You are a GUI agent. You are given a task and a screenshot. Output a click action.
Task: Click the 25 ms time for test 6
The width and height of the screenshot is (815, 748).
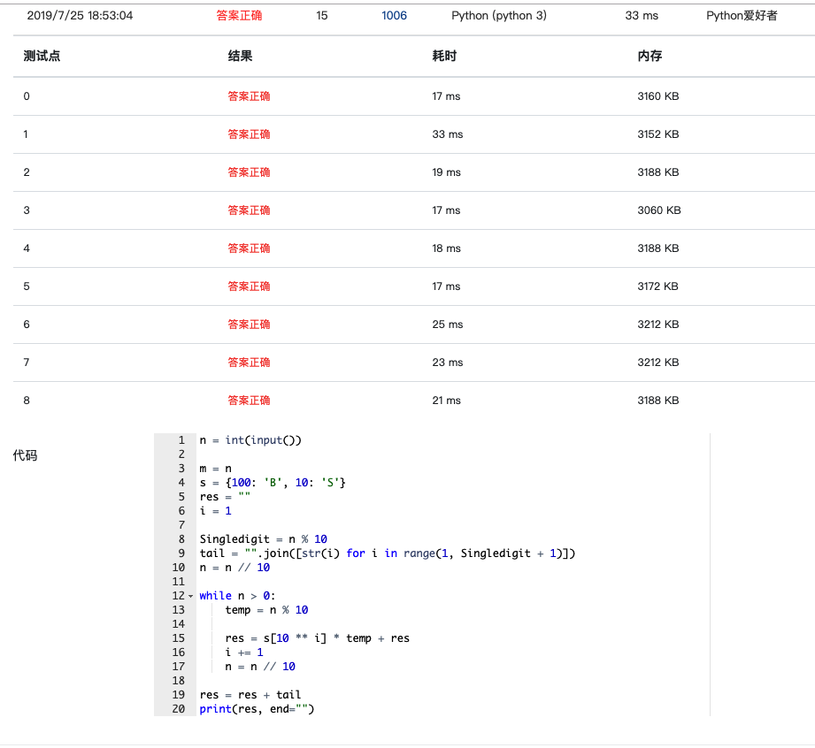click(x=448, y=324)
